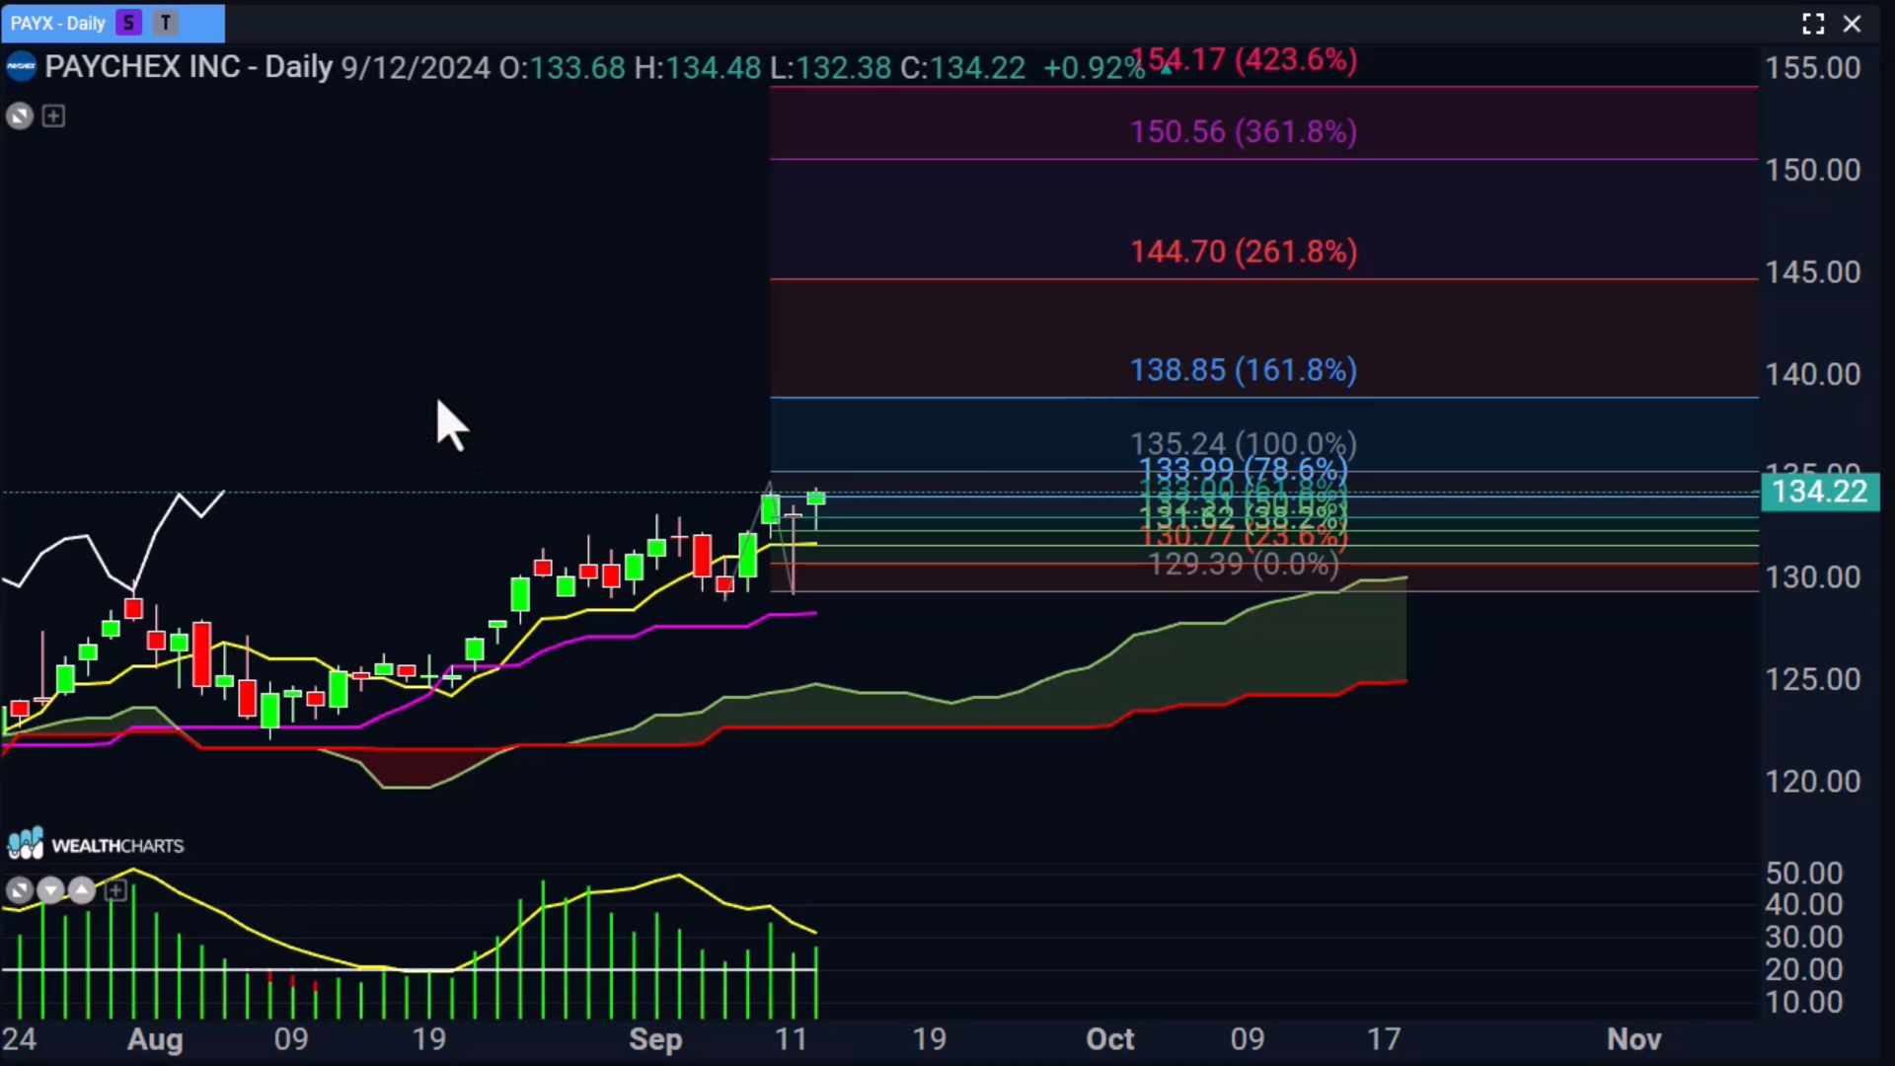
Task: Click the purple S badge on the PAYX tab
Action: point(128,23)
